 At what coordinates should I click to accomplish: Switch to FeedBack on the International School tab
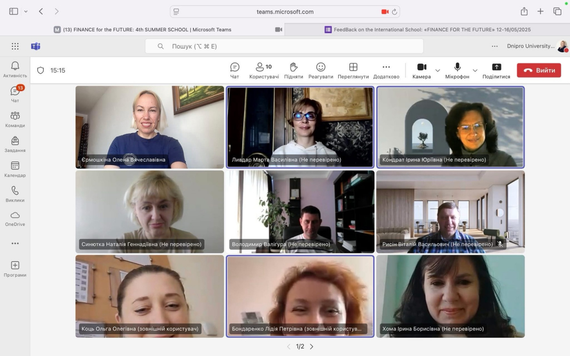[x=427, y=29]
